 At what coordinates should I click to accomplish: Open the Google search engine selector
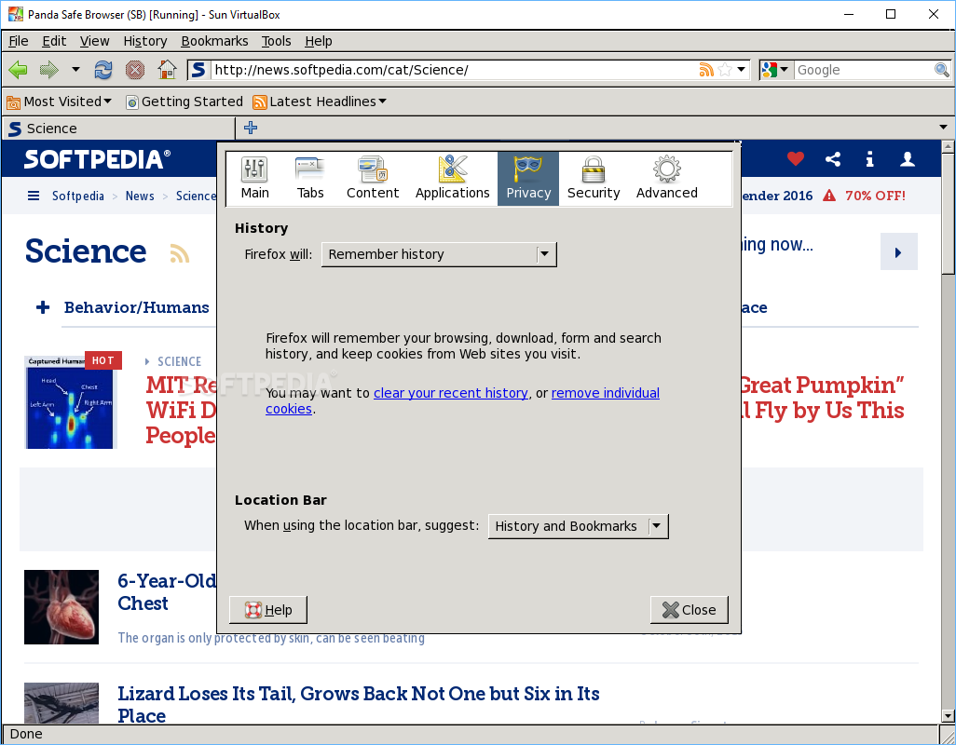[x=775, y=70]
